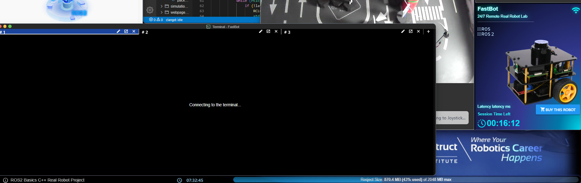Click the errors and warnings status indicator
The width and height of the screenshot is (581, 183).
pos(156,20)
